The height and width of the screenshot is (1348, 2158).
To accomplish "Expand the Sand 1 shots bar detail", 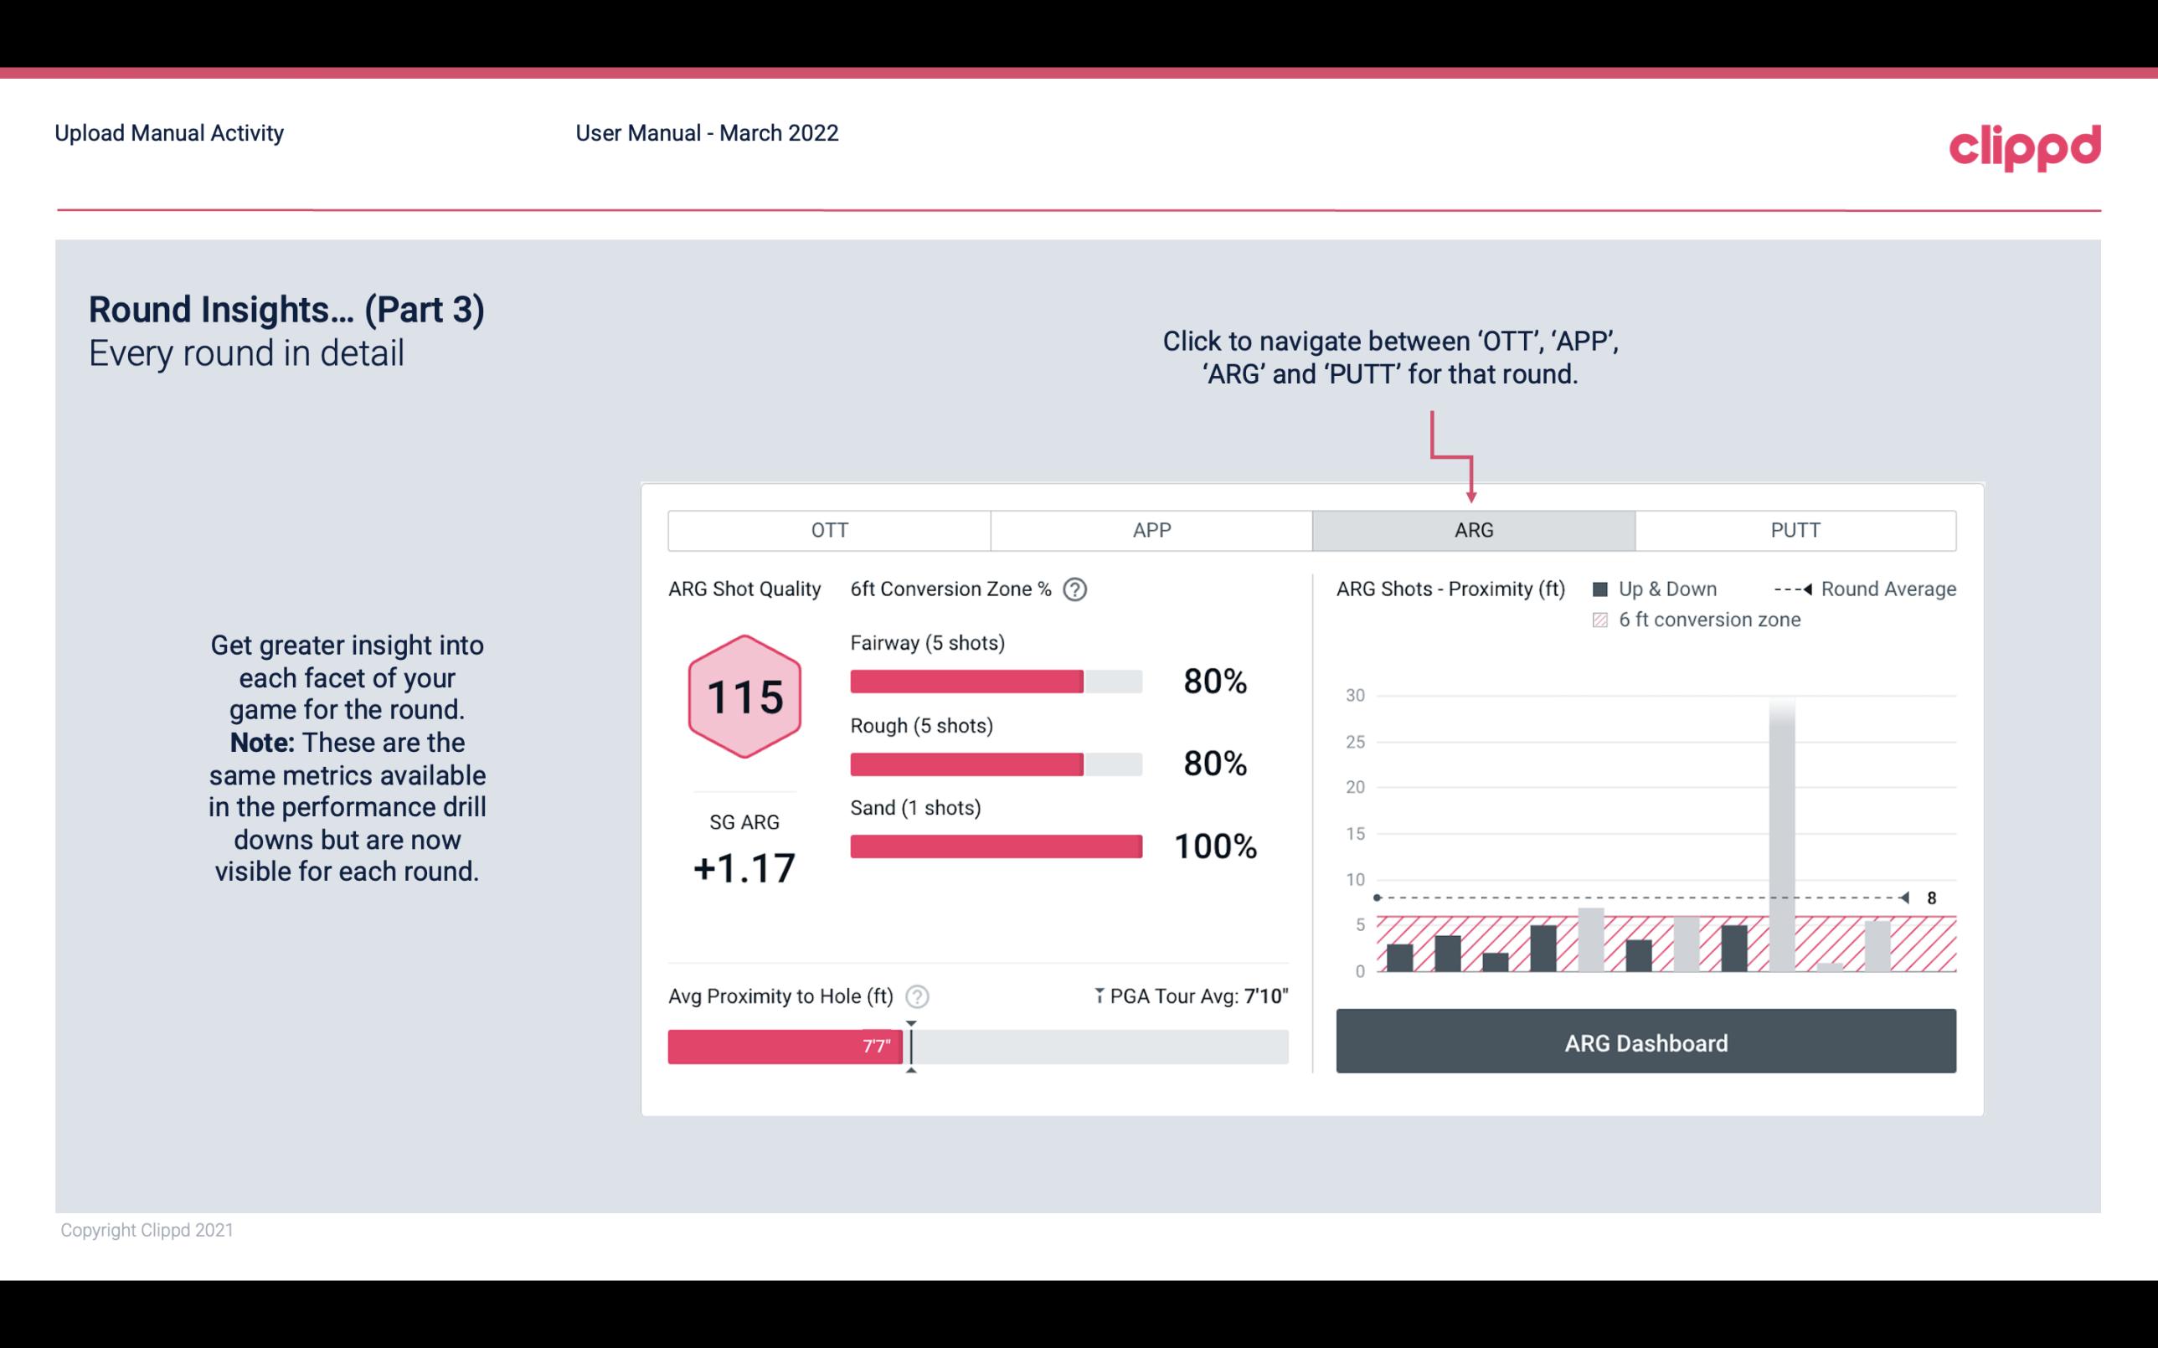I will (x=994, y=845).
